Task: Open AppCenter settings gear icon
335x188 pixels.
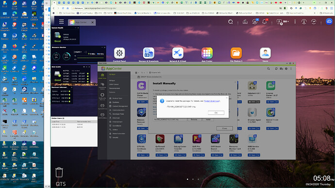Action: pos(286,69)
